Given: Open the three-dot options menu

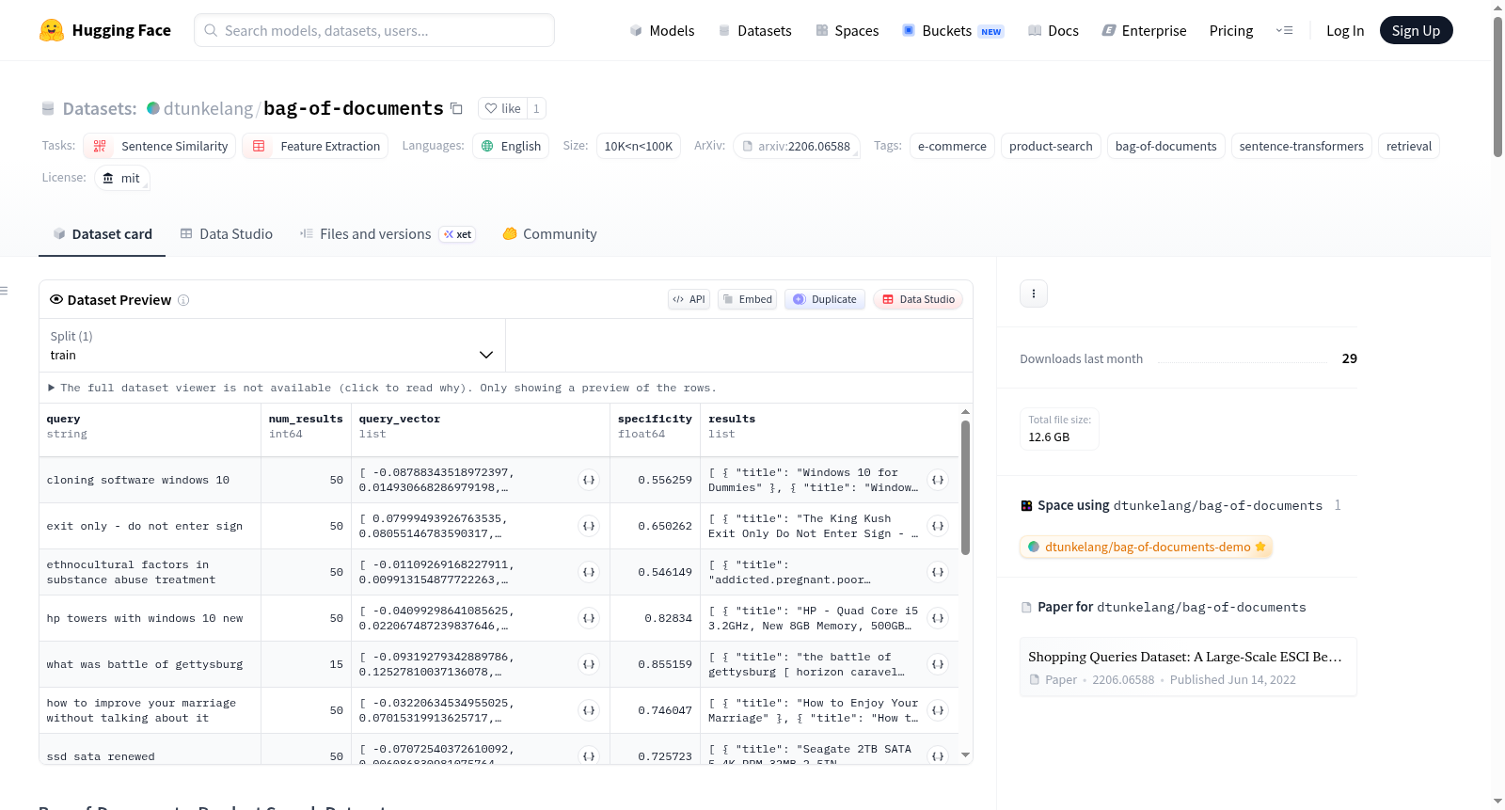Looking at the screenshot, I should coord(1034,294).
